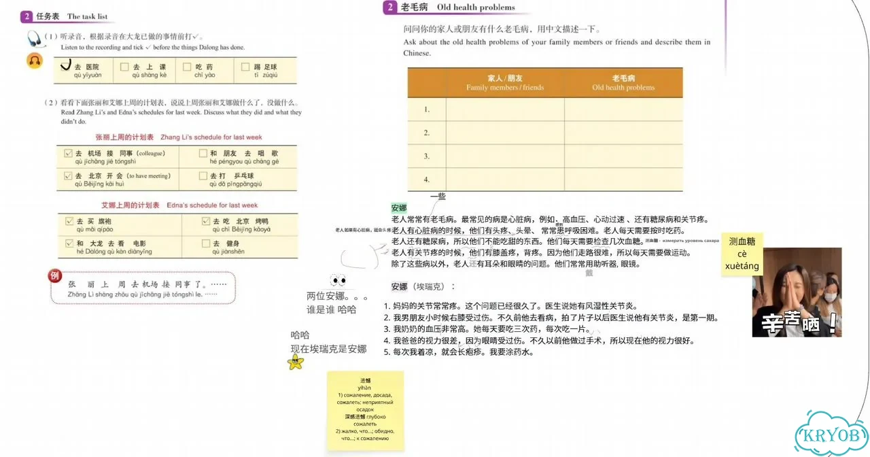Click the 家人/朋友 Family members column header

pos(505,82)
